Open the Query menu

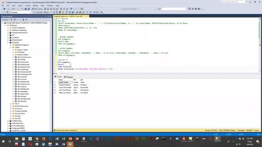(20, 5)
